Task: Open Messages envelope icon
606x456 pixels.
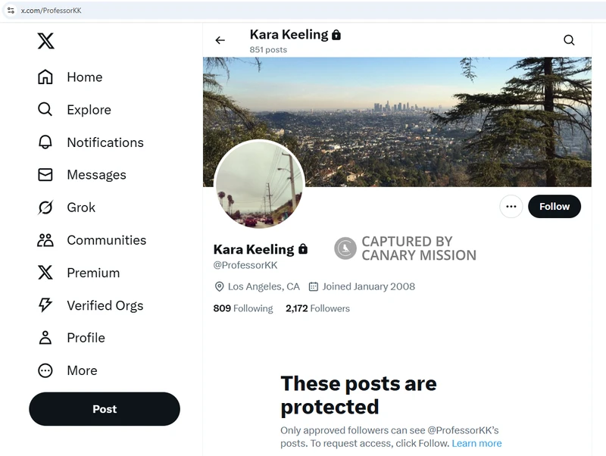Action: click(45, 175)
